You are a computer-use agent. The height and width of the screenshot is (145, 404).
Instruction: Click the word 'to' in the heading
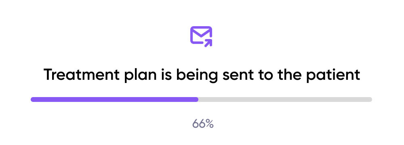268,75
